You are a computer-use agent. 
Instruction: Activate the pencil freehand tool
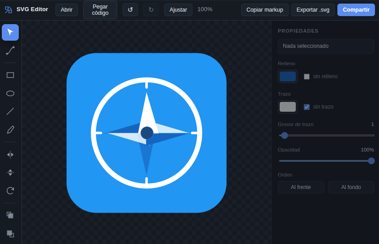click(10, 130)
